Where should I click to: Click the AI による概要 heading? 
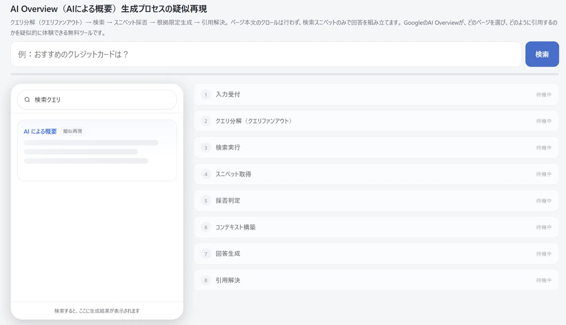(40, 131)
